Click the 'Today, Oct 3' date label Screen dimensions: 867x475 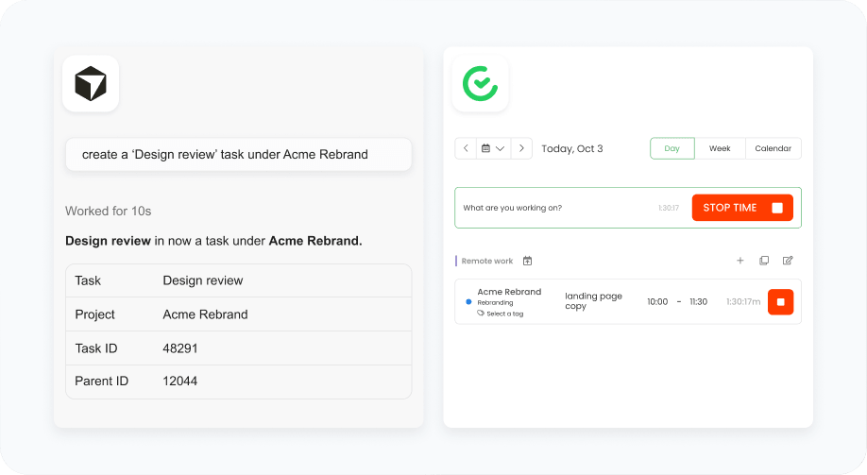(x=572, y=149)
